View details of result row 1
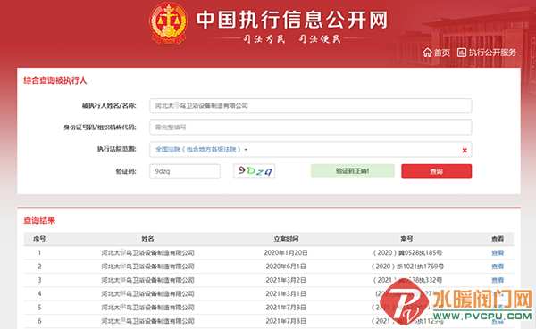536x329 pixels. click(x=498, y=253)
